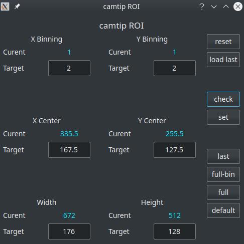Image resolution: width=244 pixels, height=244 pixels.
Task: Click the application icon in the title bar
Action: (x=5, y=7)
